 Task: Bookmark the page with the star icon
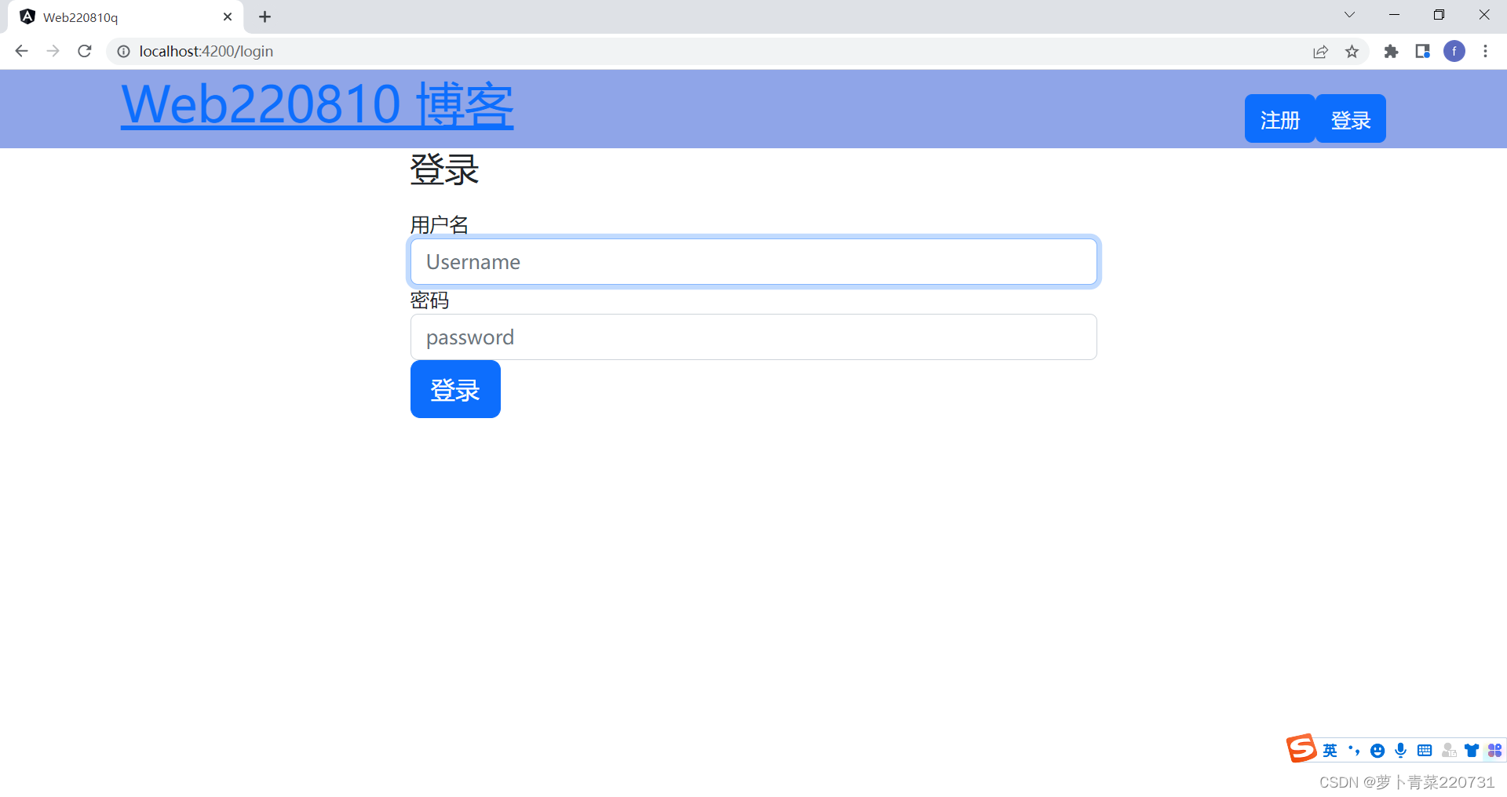pyautogui.click(x=1352, y=51)
